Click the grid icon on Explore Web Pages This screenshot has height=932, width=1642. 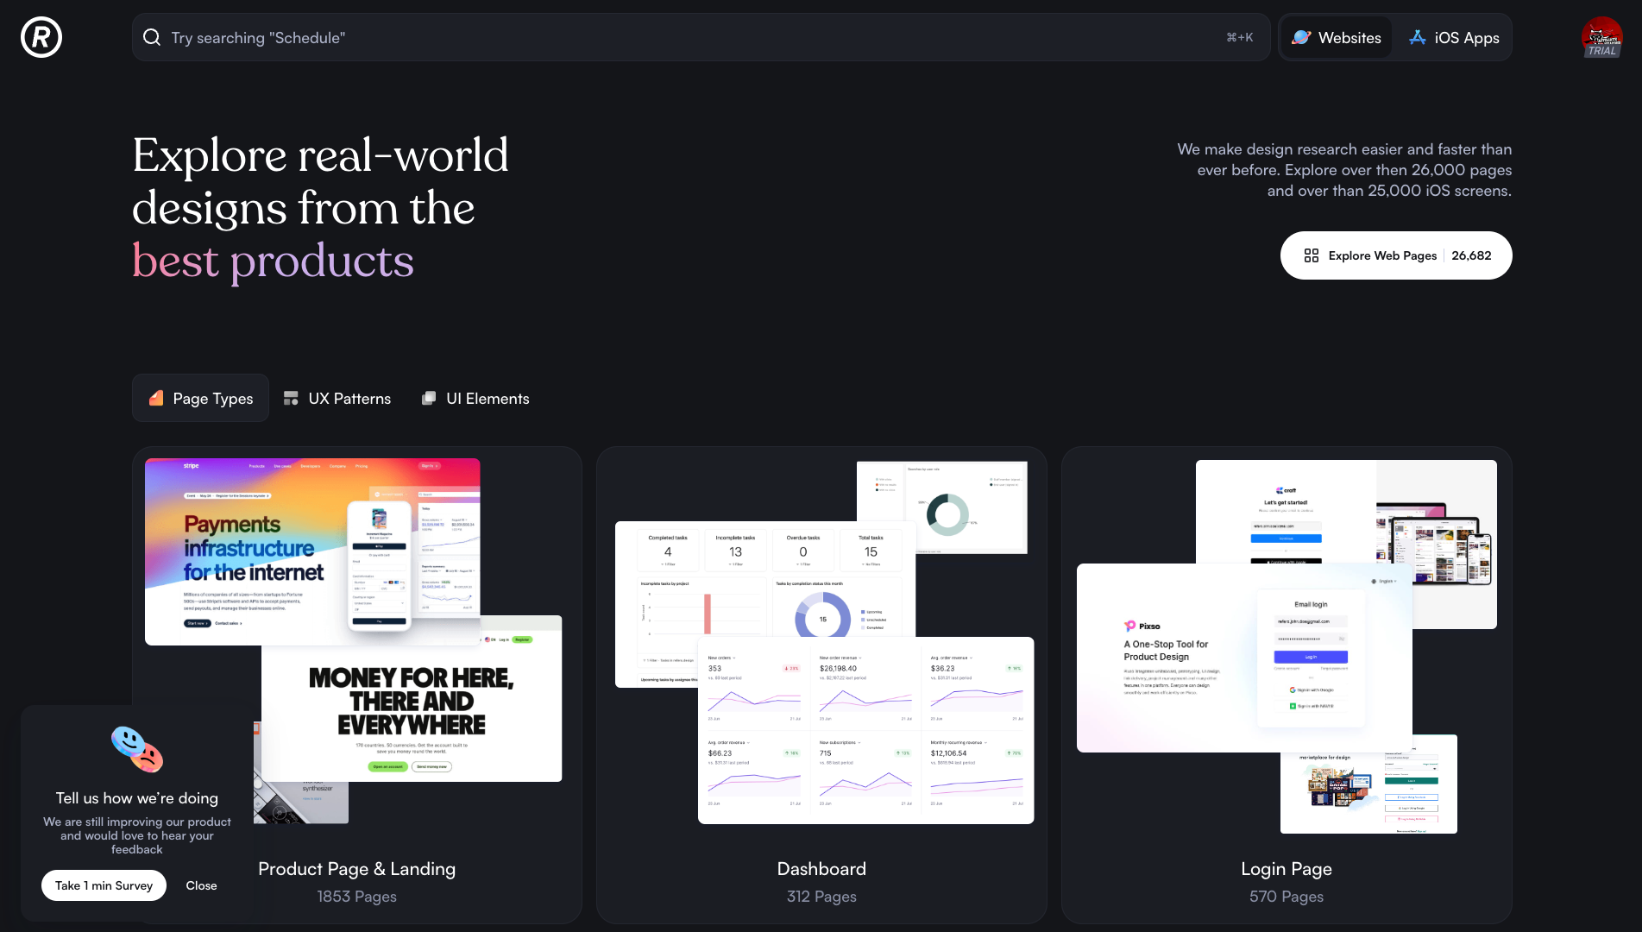point(1311,255)
